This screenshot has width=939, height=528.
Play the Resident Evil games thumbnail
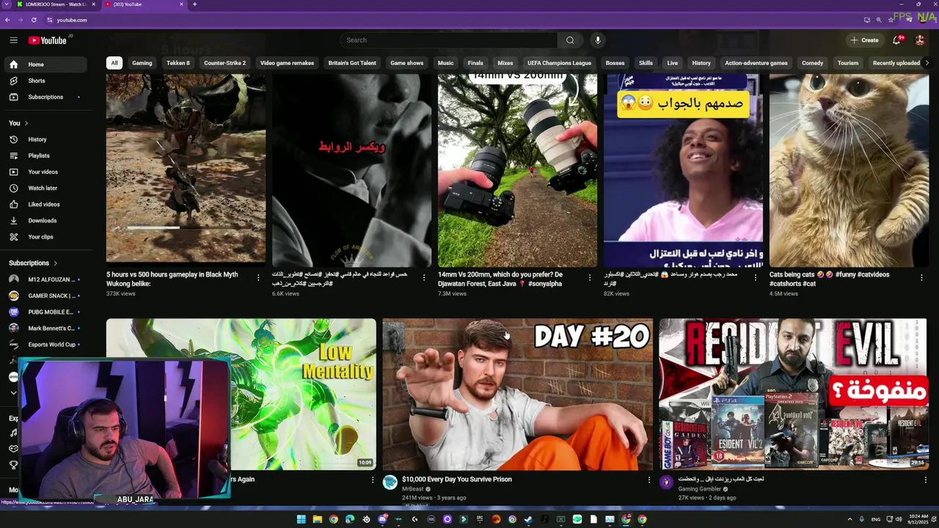click(793, 394)
